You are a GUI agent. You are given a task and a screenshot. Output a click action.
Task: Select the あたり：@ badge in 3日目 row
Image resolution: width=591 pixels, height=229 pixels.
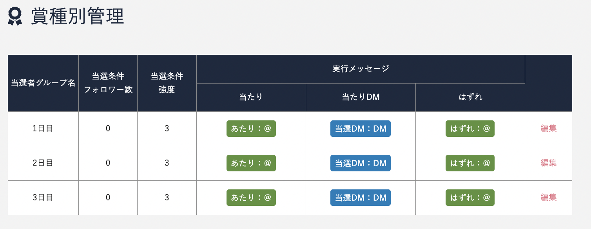point(251,198)
